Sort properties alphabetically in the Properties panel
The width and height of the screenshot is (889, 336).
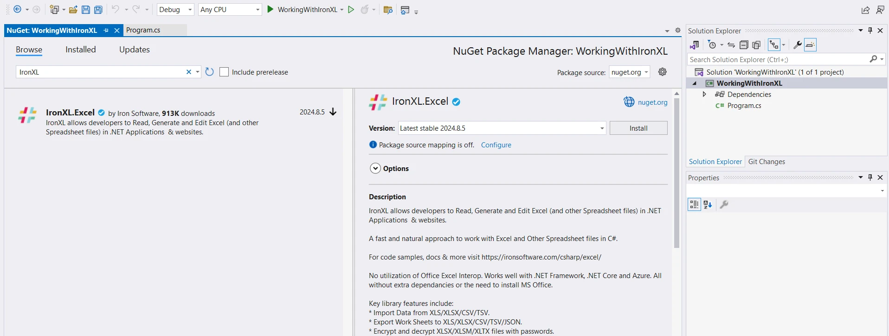click(708, 204)
